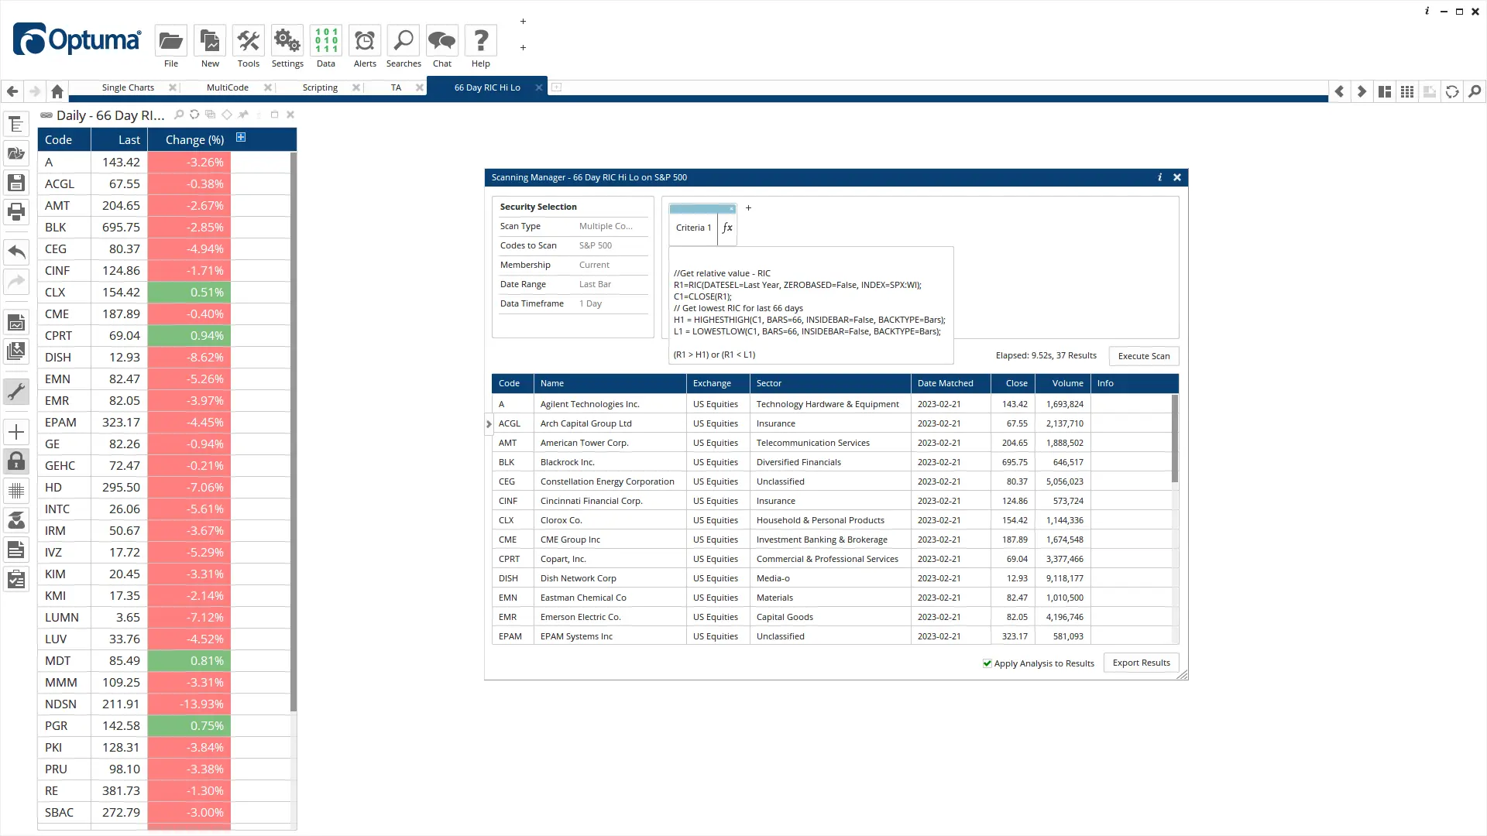Click the watchlist vertical scrollbar
The image size is (1487, 836).
tap(294, 432)
